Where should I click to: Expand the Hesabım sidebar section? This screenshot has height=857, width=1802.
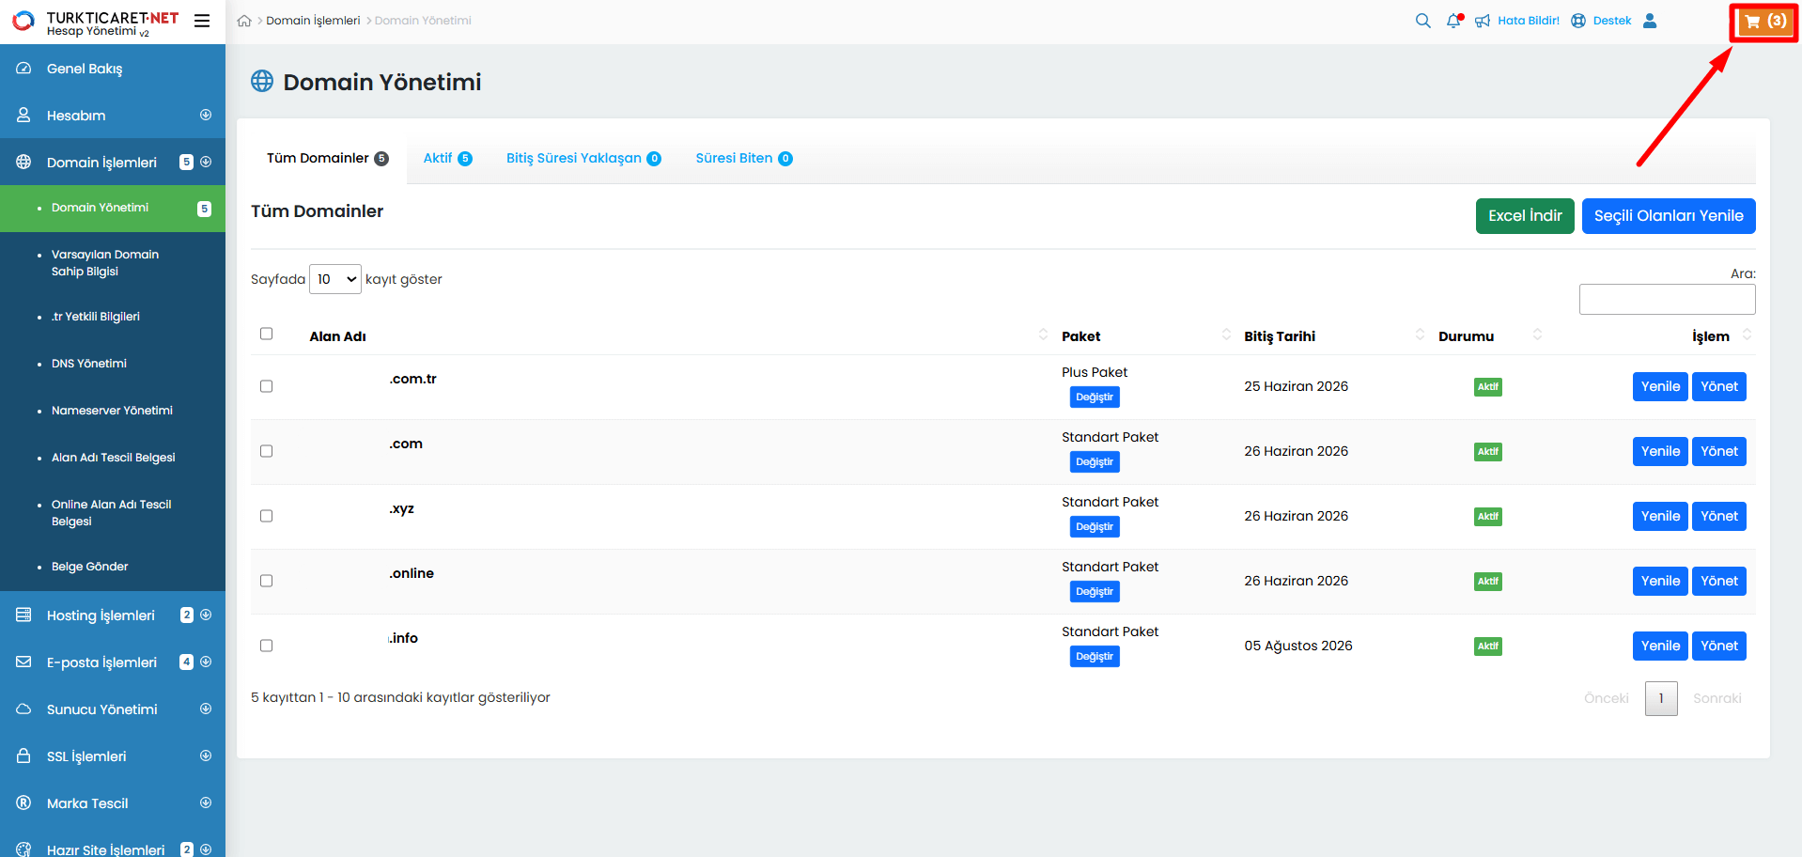coord(206,116)
